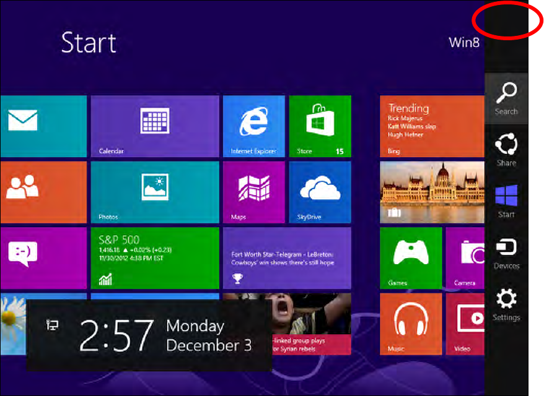544x396 pixels.
Task: Open the Video tile
Action: click(x=465, y=324)
